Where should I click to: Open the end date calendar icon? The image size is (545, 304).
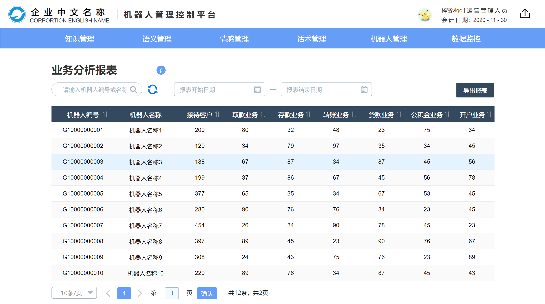364,90
